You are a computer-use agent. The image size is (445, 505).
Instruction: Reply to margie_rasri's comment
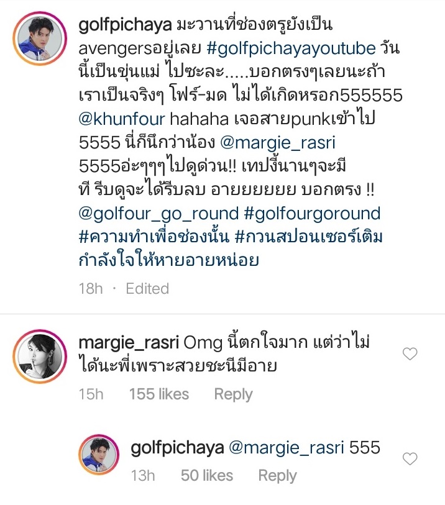pos(233,394)
